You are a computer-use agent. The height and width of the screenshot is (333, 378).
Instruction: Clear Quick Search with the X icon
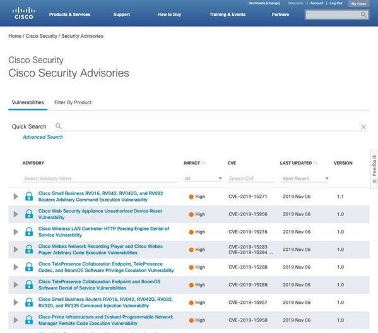pos(363,126)
